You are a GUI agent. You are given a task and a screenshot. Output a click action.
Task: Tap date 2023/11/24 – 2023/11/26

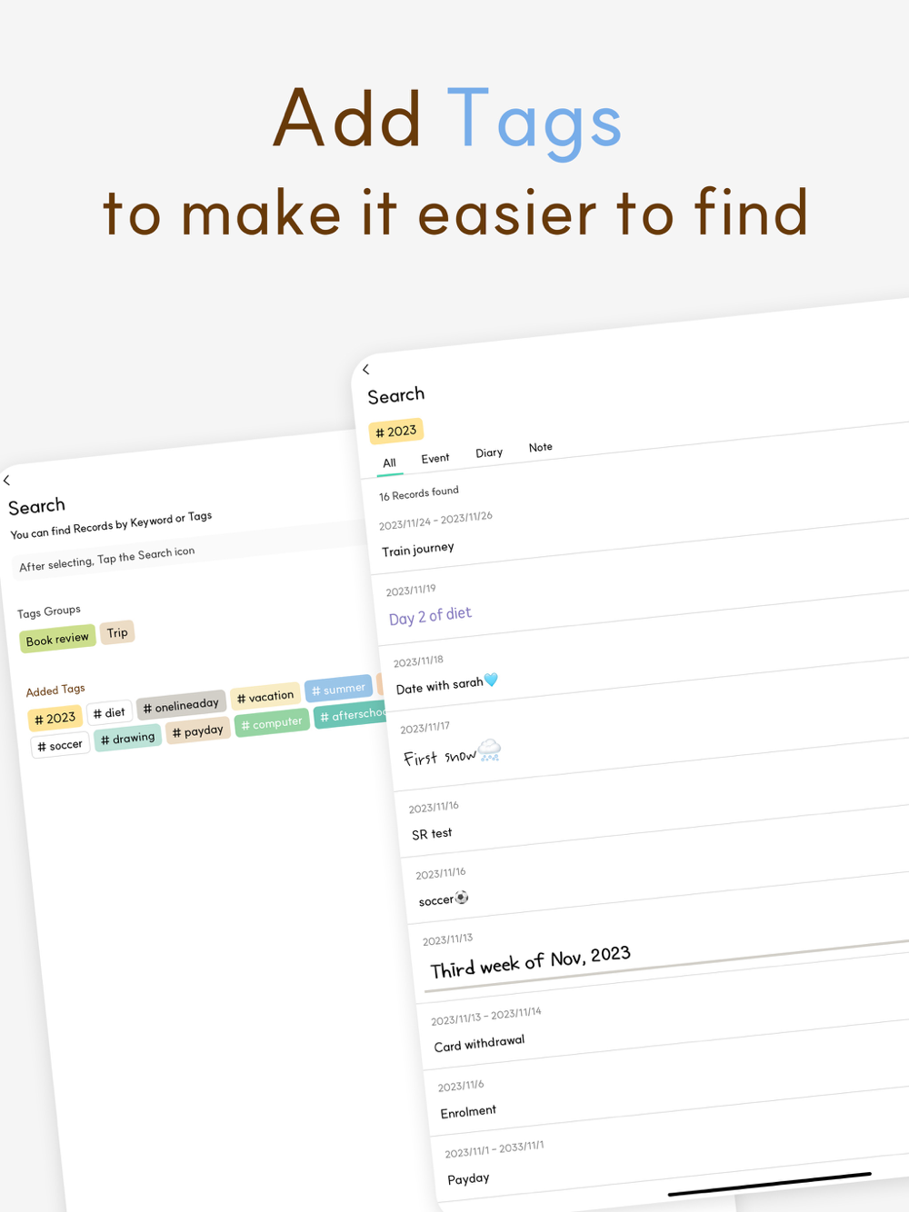point(436,520)
